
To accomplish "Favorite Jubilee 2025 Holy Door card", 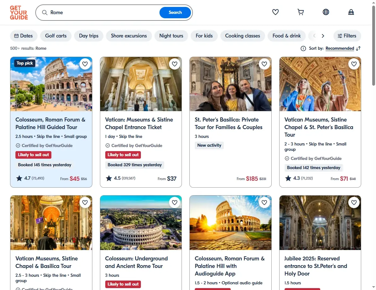I will 354,202.
